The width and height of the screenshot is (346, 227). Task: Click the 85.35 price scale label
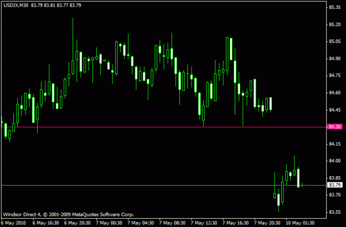[x=334, y=7]
